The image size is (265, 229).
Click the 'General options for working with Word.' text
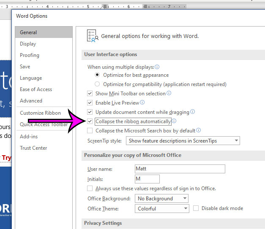tap(150, 36)
